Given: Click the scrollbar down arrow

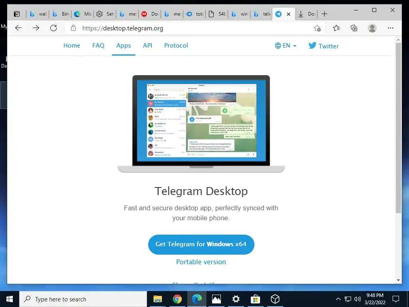Looking at the screenshot, I should pyautogui.click(x=398, y=280).
